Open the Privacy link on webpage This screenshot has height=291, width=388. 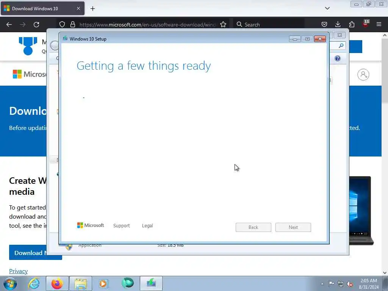pos(18,271)
